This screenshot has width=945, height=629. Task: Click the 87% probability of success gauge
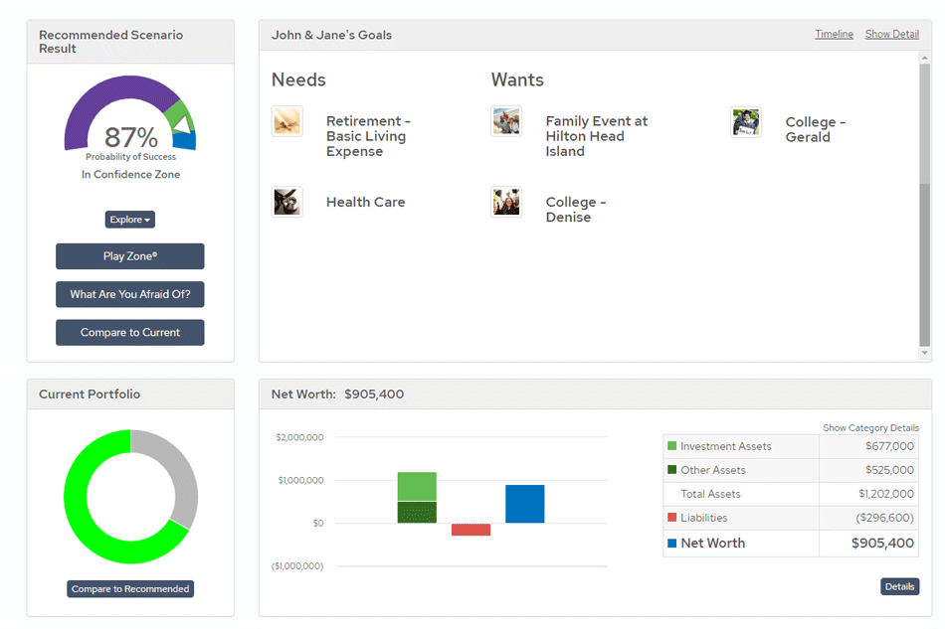[x=130, y=114]
